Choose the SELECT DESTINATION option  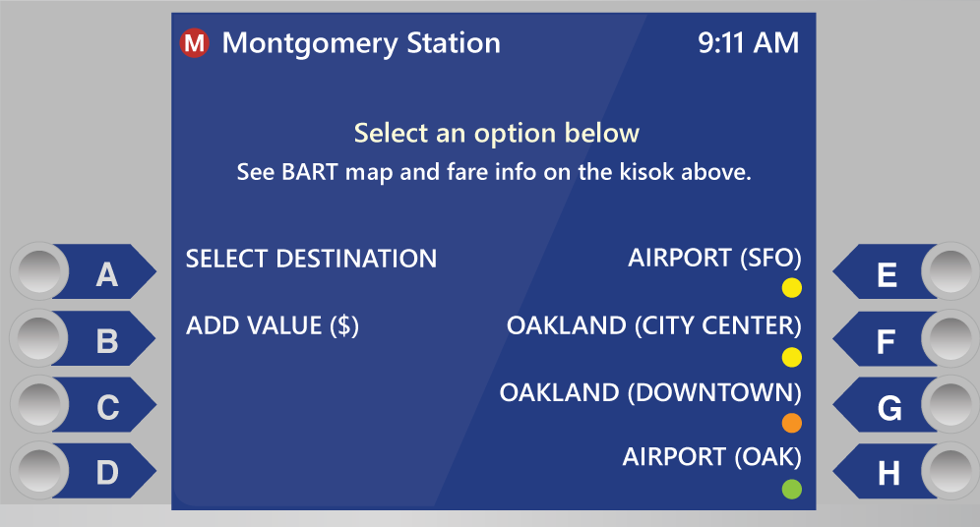point(311,260)
